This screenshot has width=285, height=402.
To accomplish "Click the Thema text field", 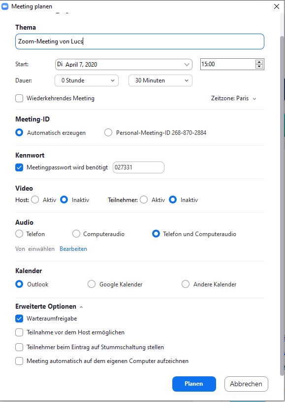I will [x=140, y=41].
